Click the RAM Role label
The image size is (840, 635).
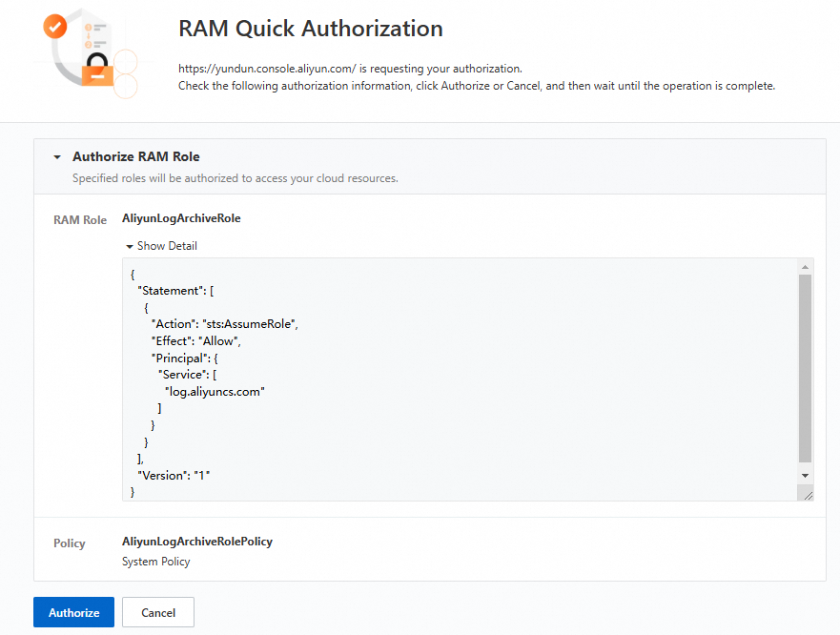80,219
